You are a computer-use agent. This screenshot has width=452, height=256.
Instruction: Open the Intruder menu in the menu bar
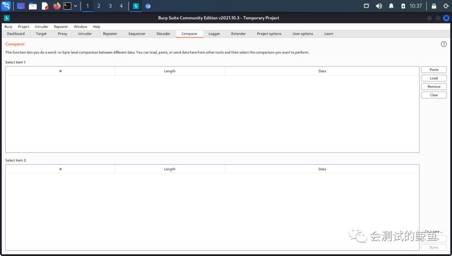coord(41,26)
